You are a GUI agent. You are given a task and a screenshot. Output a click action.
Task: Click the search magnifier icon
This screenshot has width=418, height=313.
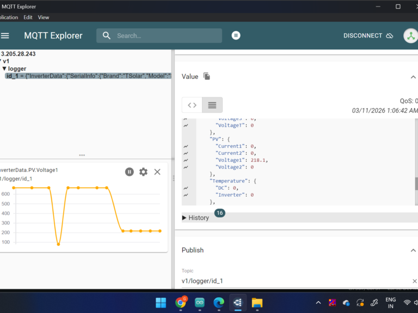(106, 36)
